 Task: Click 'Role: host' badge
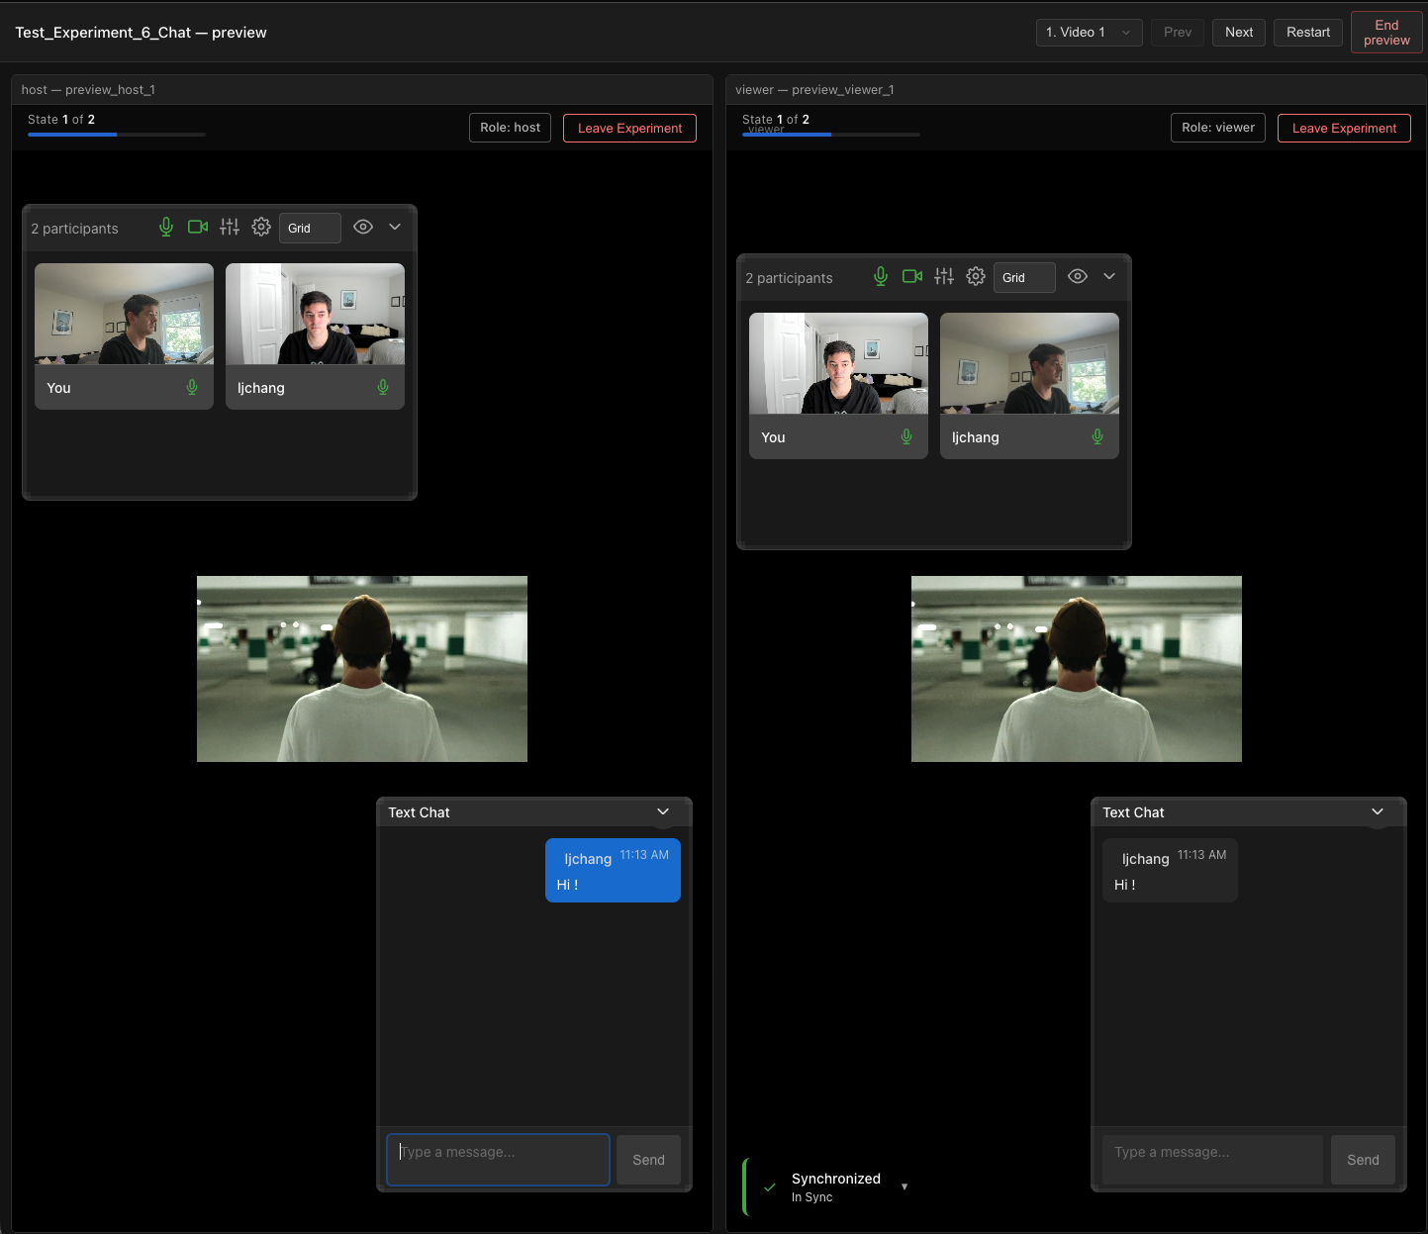510,128
